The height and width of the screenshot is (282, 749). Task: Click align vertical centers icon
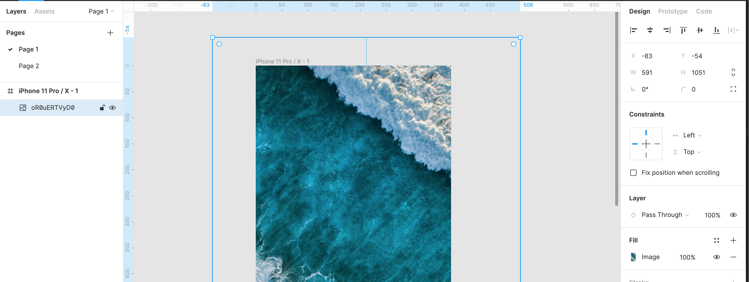[x=700, y=30]
